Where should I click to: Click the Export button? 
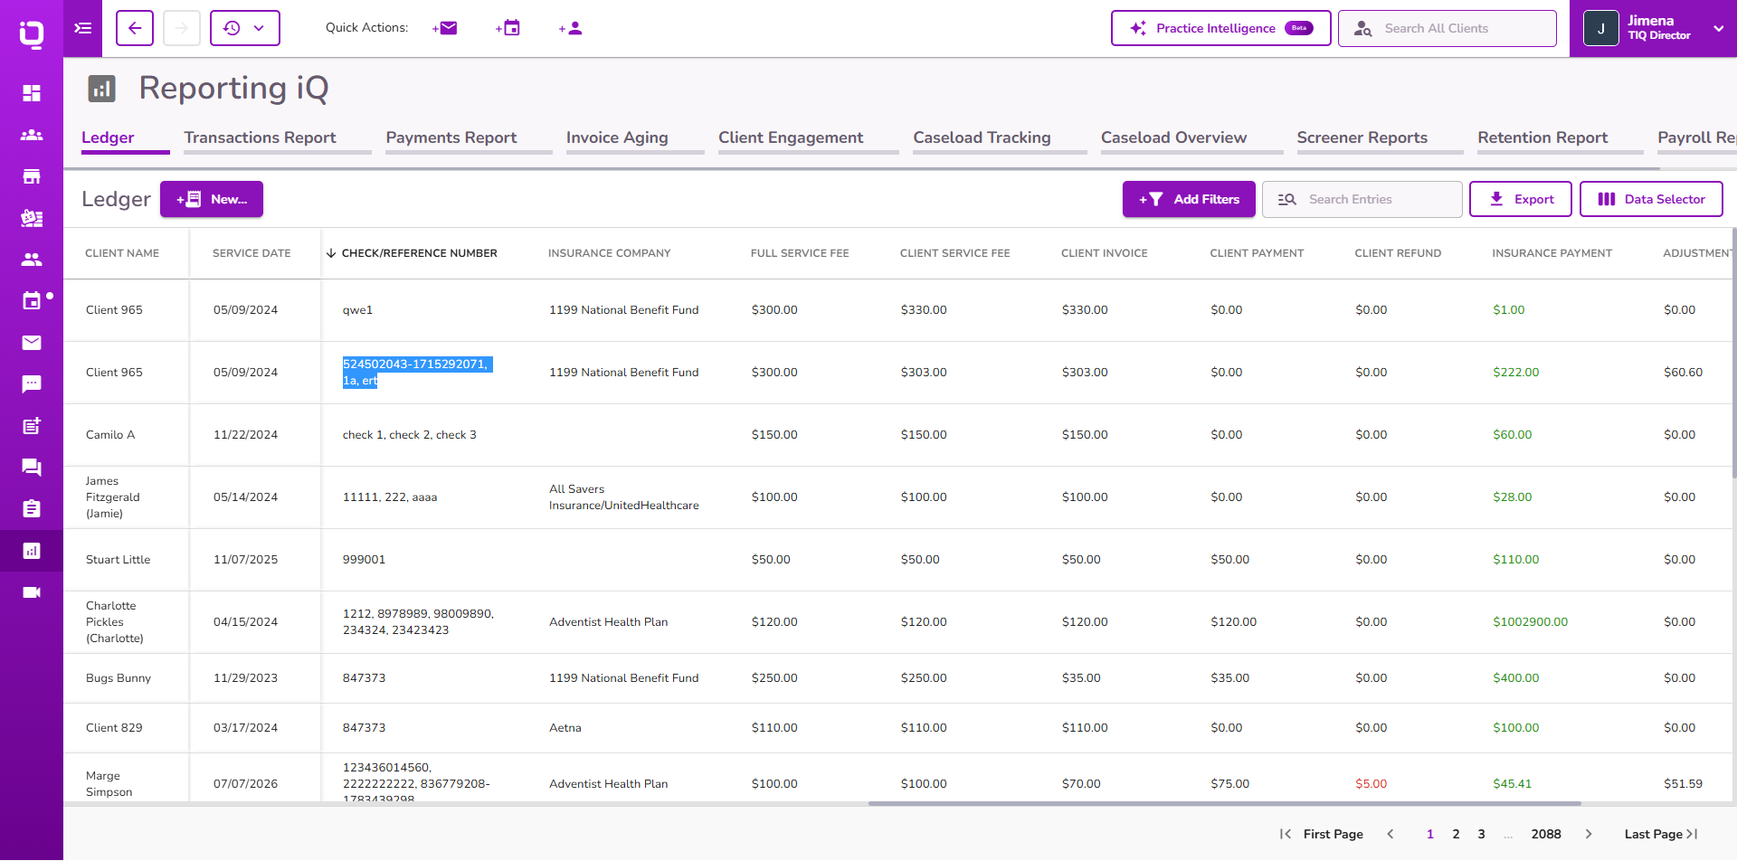[x=1521, y=199]
